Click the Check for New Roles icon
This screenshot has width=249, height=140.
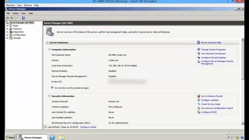point(199,104)
